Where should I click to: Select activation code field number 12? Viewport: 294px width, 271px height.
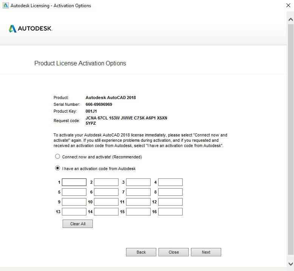coord(170,202)
